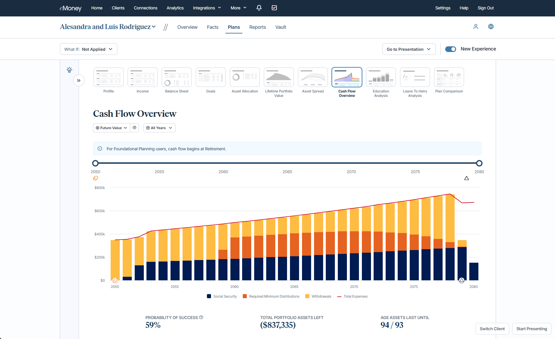Viewport: 555px width, 339px height.
Task: Open the Integrations menu
Action: 207,8
